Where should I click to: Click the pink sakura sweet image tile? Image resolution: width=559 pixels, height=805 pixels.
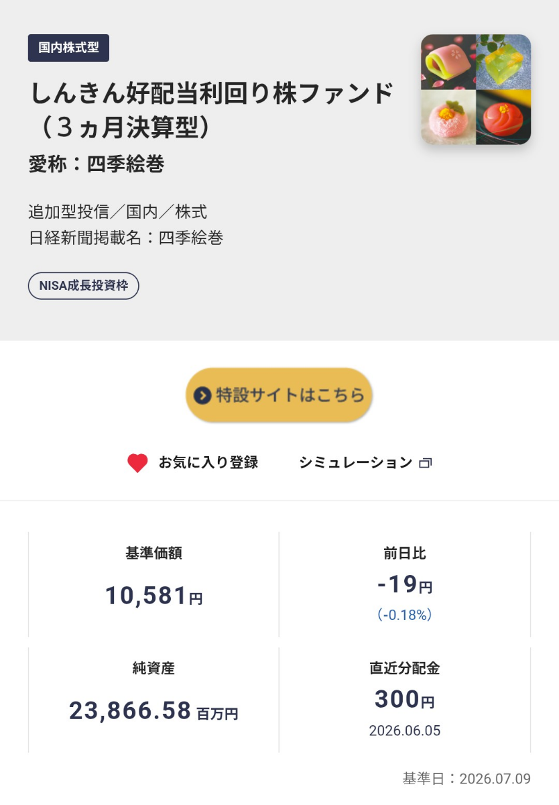448,62
